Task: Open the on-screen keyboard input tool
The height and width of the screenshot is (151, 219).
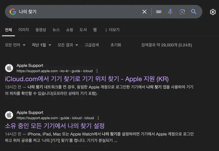Action: [159, 12]
